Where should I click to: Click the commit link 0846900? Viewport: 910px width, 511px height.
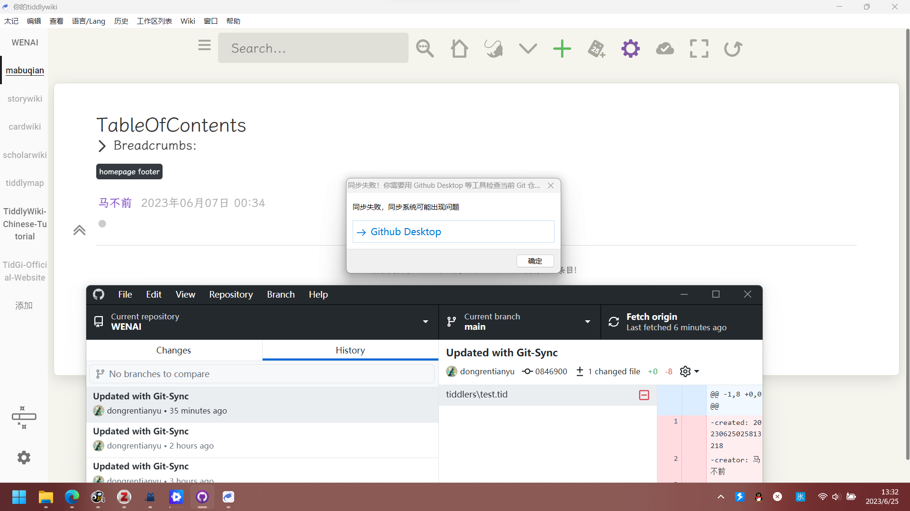click(550, 371)
